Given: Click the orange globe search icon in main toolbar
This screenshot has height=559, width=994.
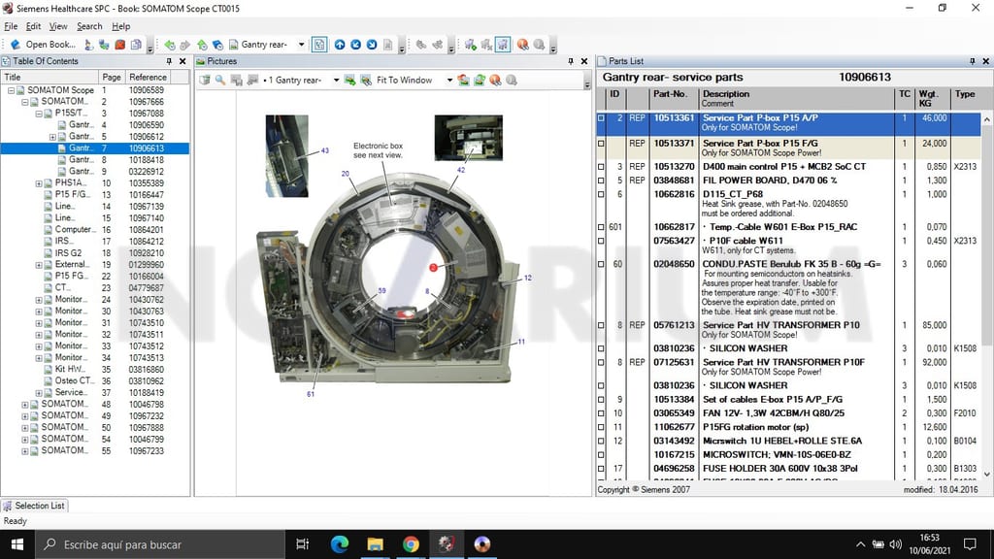Looking at the screenshot, I should (522, 45).
